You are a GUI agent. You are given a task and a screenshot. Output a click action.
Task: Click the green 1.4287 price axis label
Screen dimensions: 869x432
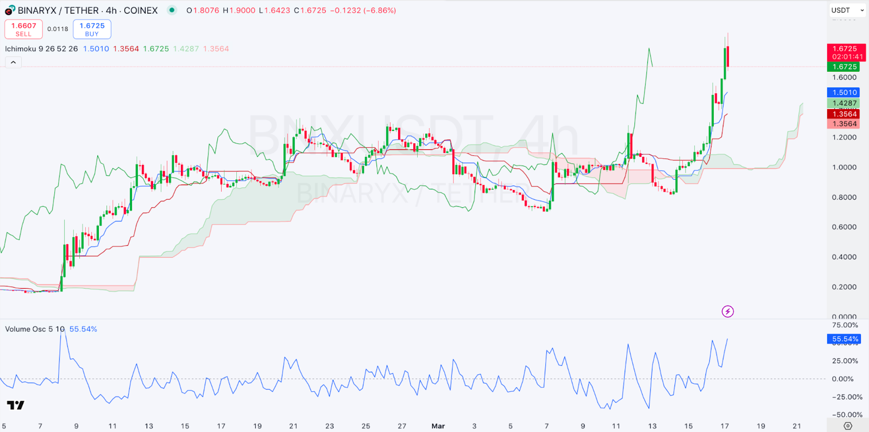843,103
